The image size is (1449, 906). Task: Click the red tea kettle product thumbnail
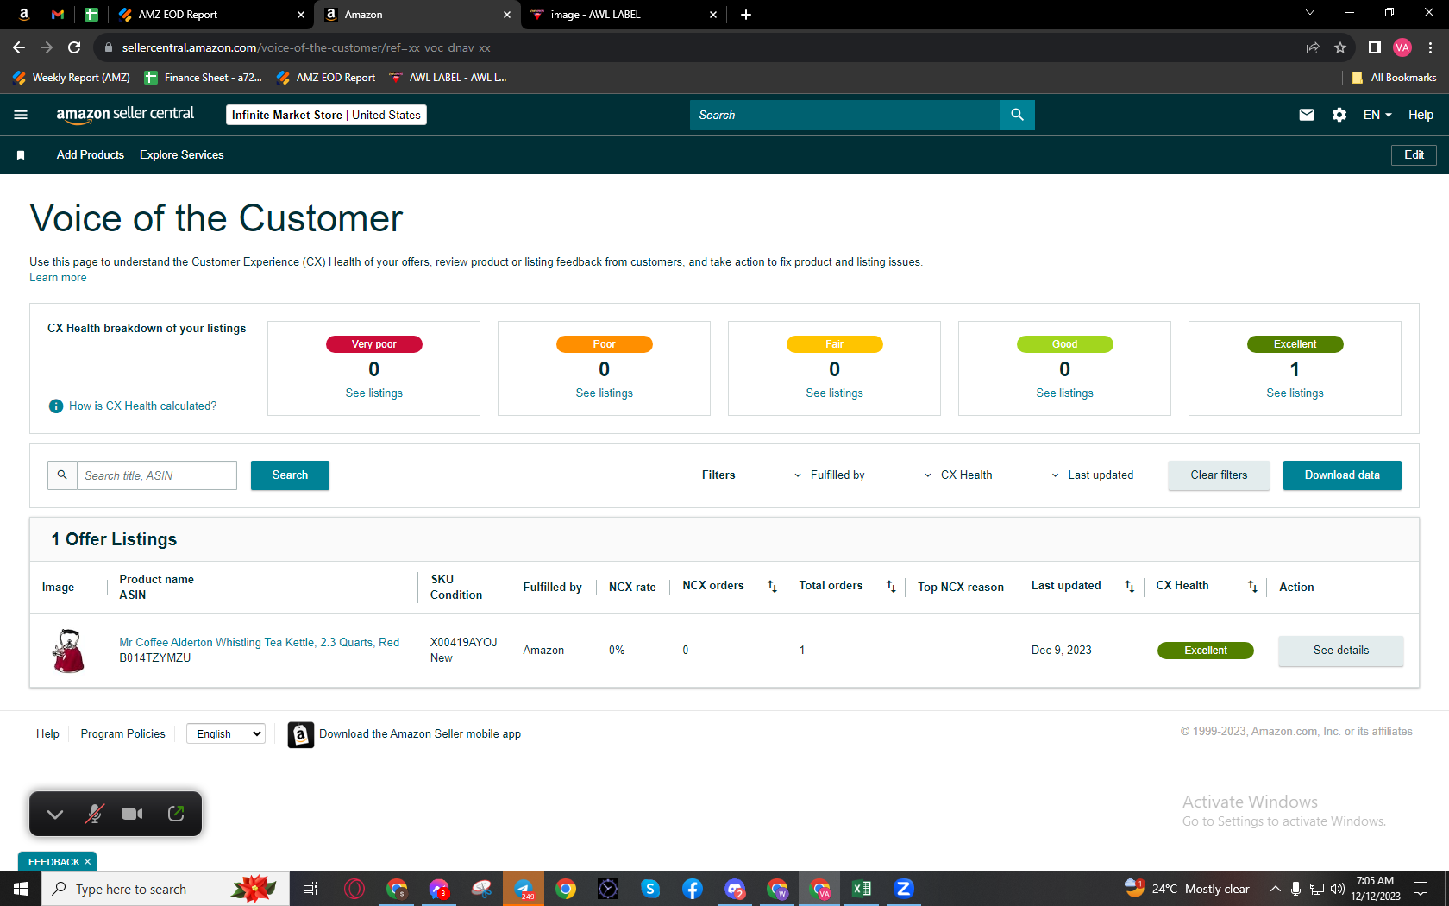pyautogui.click(x=68, y=651)
